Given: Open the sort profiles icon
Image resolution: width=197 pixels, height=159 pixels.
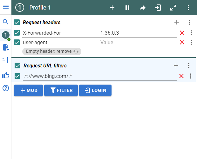Looking at the screenshot, I should (x=5, y=60).
